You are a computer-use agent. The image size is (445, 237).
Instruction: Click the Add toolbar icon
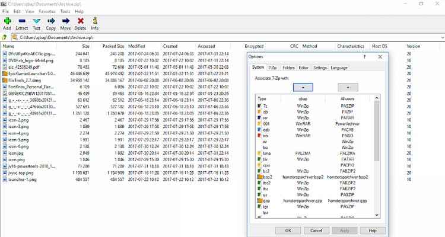coord(7,21)
